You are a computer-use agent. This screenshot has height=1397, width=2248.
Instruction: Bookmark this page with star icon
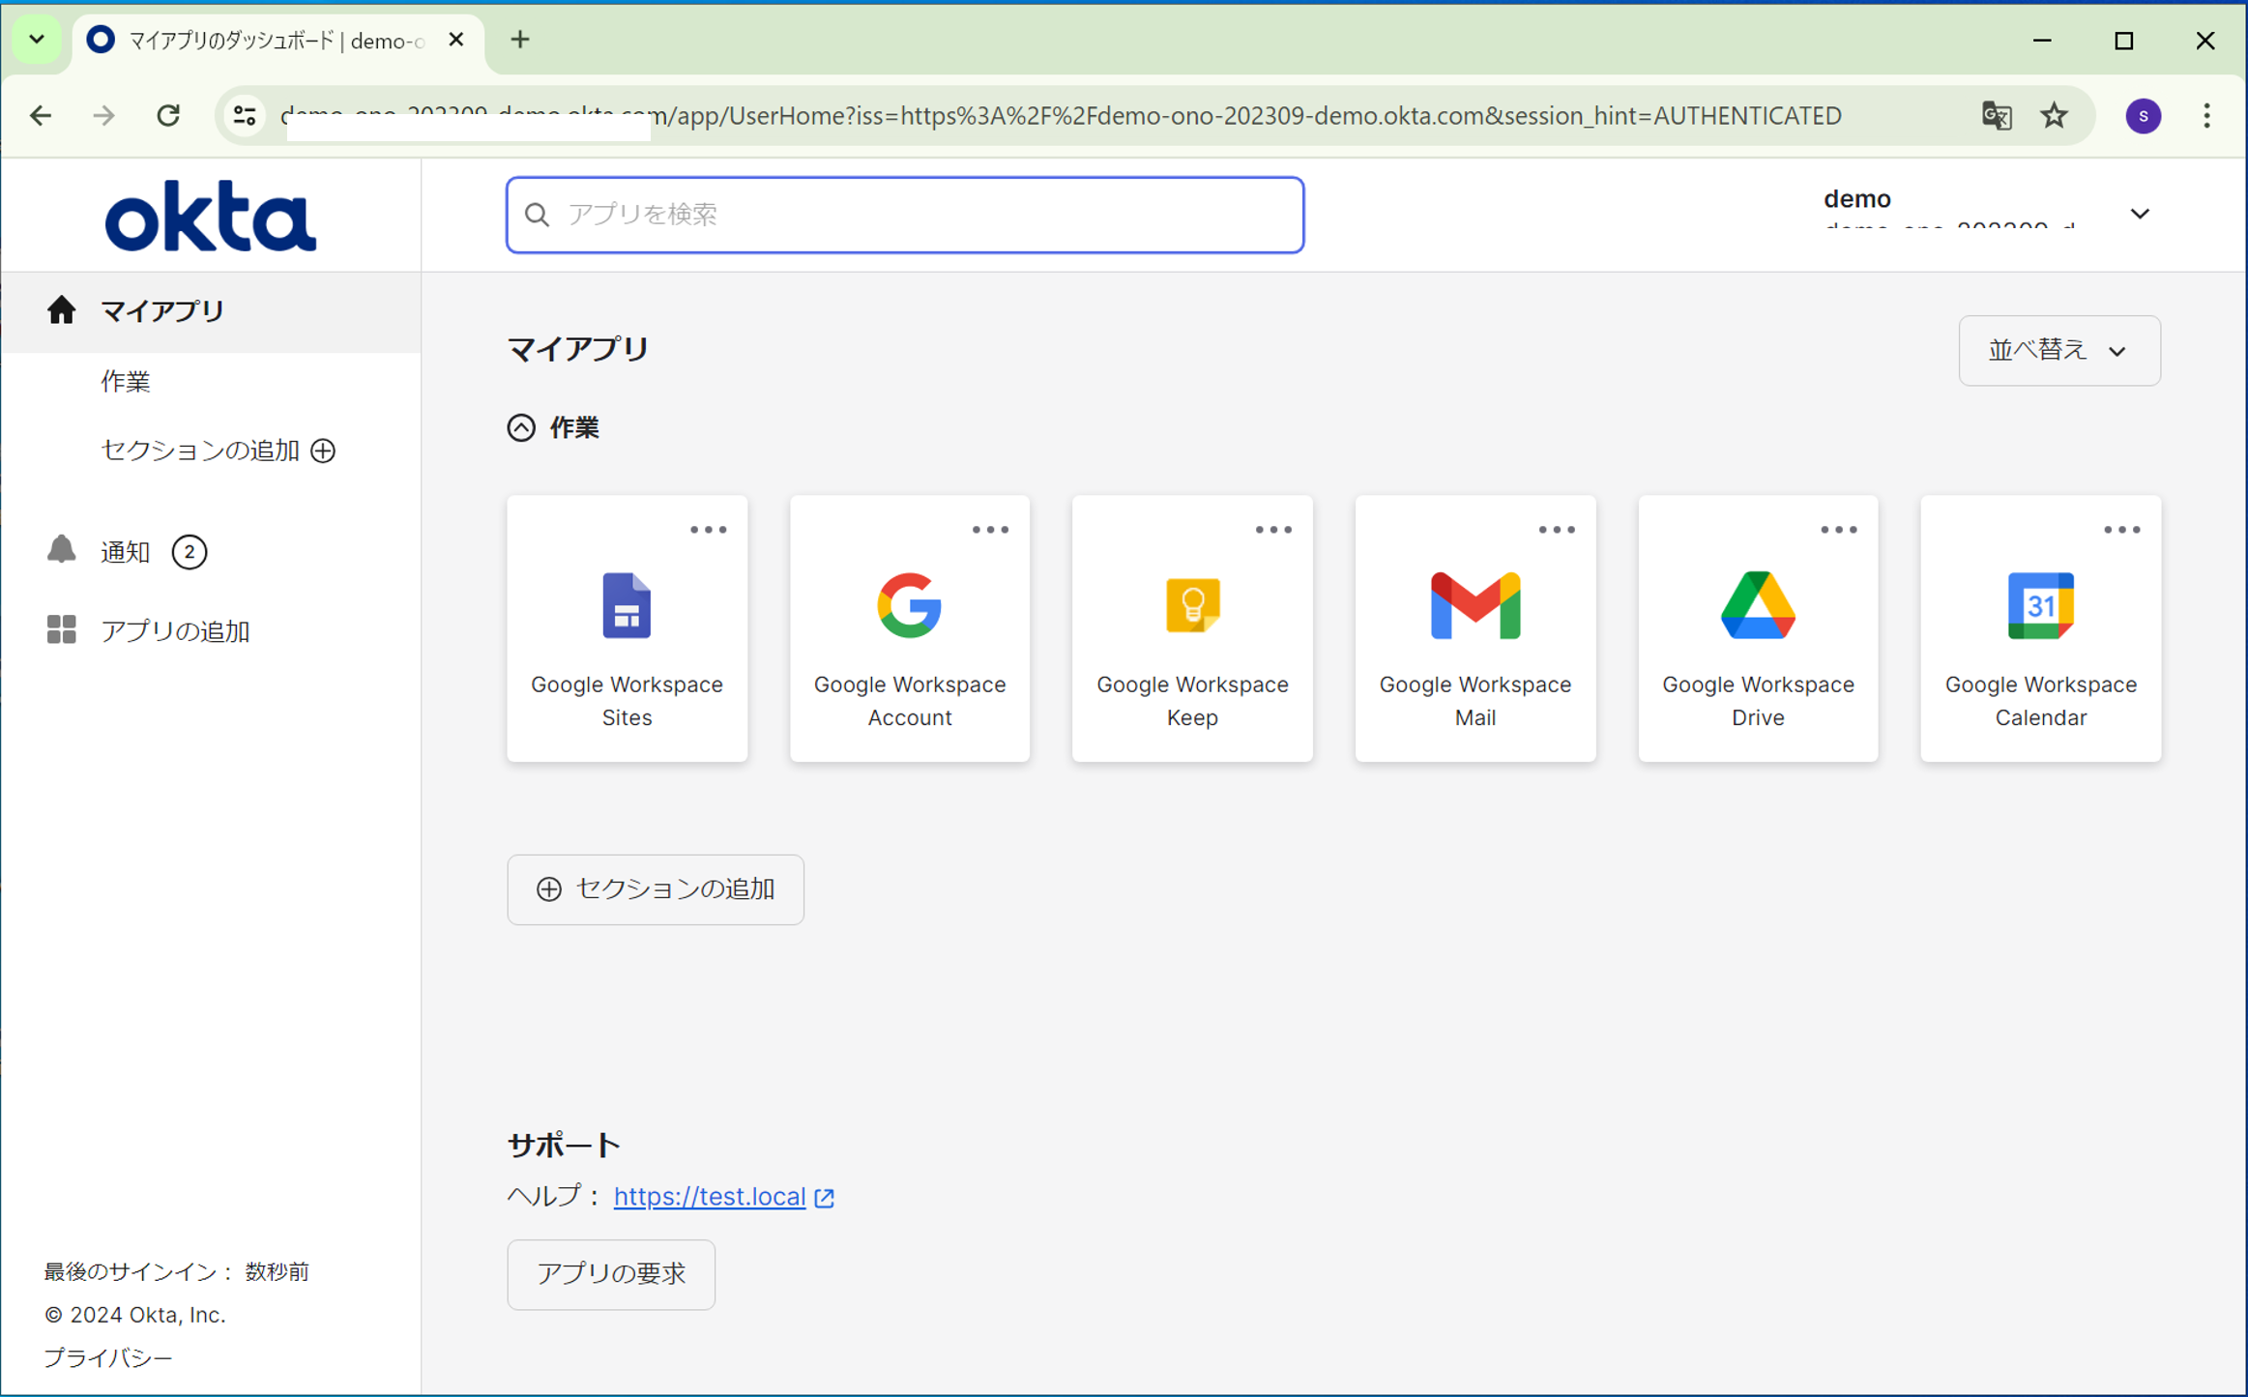[2054, 116]
